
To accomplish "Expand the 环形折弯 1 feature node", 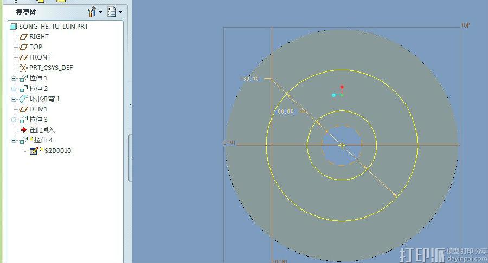I will pos(14,99).
